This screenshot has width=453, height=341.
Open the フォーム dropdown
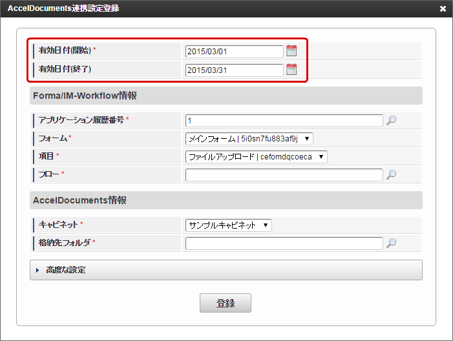pyautogui.click(x=249, y=139)
